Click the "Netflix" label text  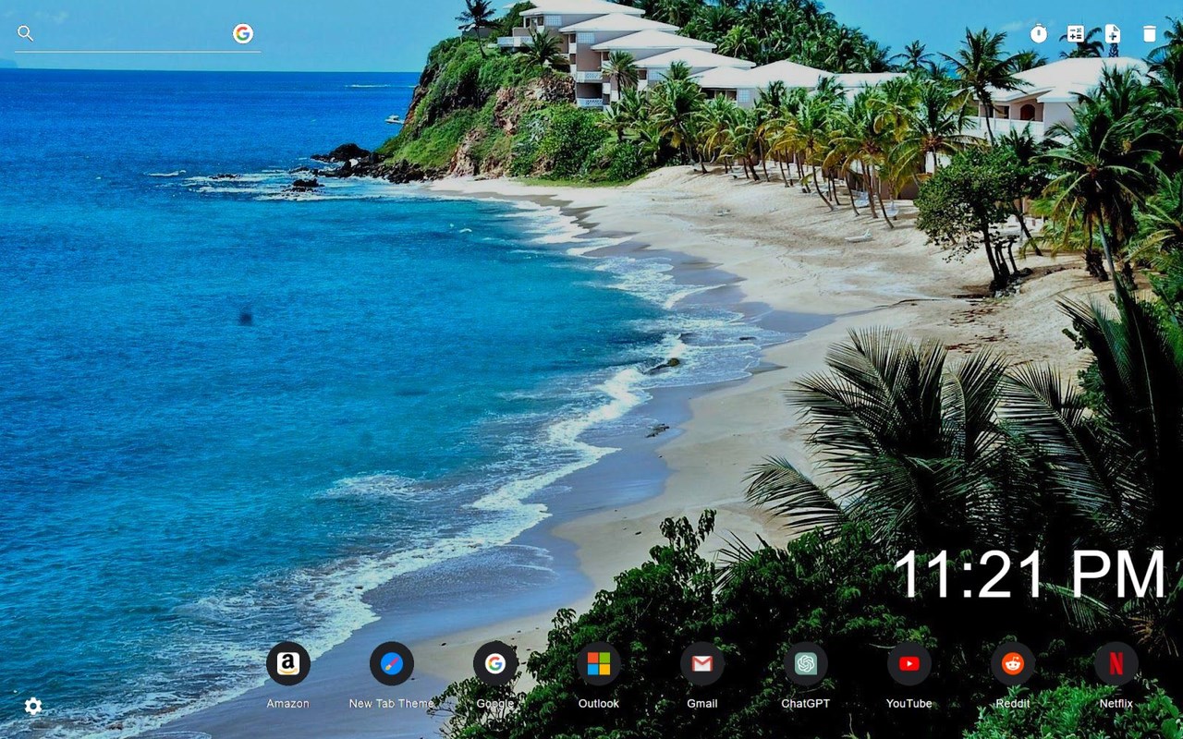(1116, 704)
